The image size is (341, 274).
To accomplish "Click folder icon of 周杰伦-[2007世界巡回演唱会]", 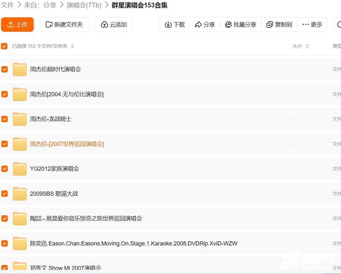I will pos(20,144).
